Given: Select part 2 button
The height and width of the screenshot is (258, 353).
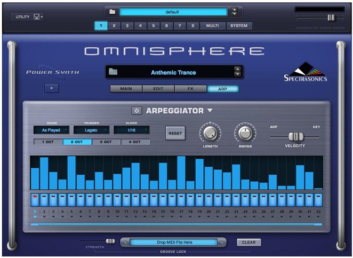Looking at the screenshot, I should (x=114, y=26).
